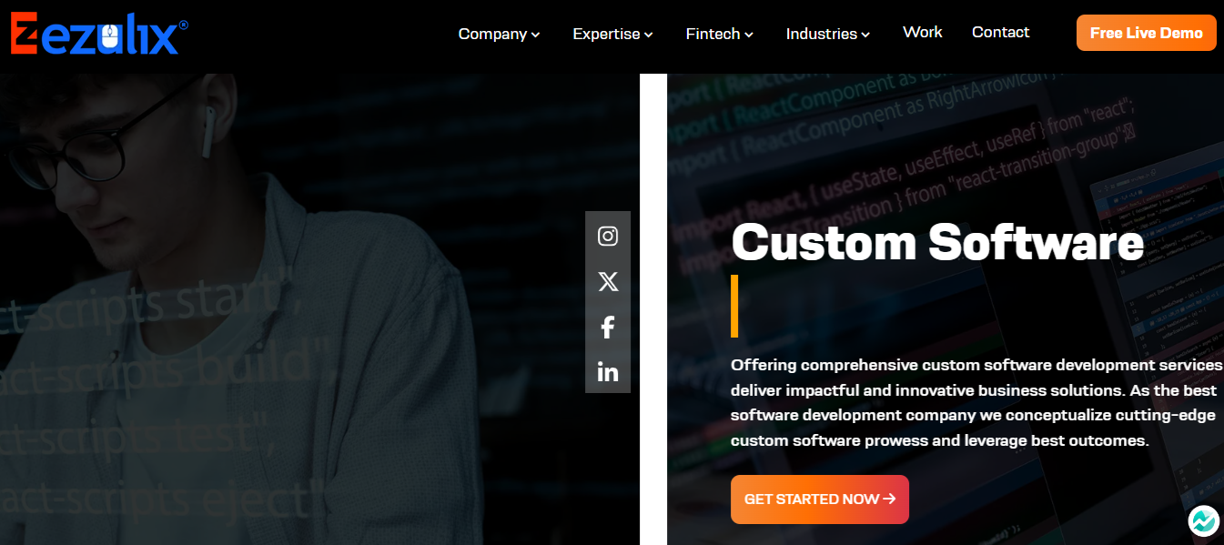Expand the Expertise dropdown menu
Image resolution: width=1224 pixels, height=545 pixels.
tap(612, 34)
